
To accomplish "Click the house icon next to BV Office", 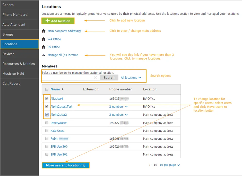I will click(44, 47).
